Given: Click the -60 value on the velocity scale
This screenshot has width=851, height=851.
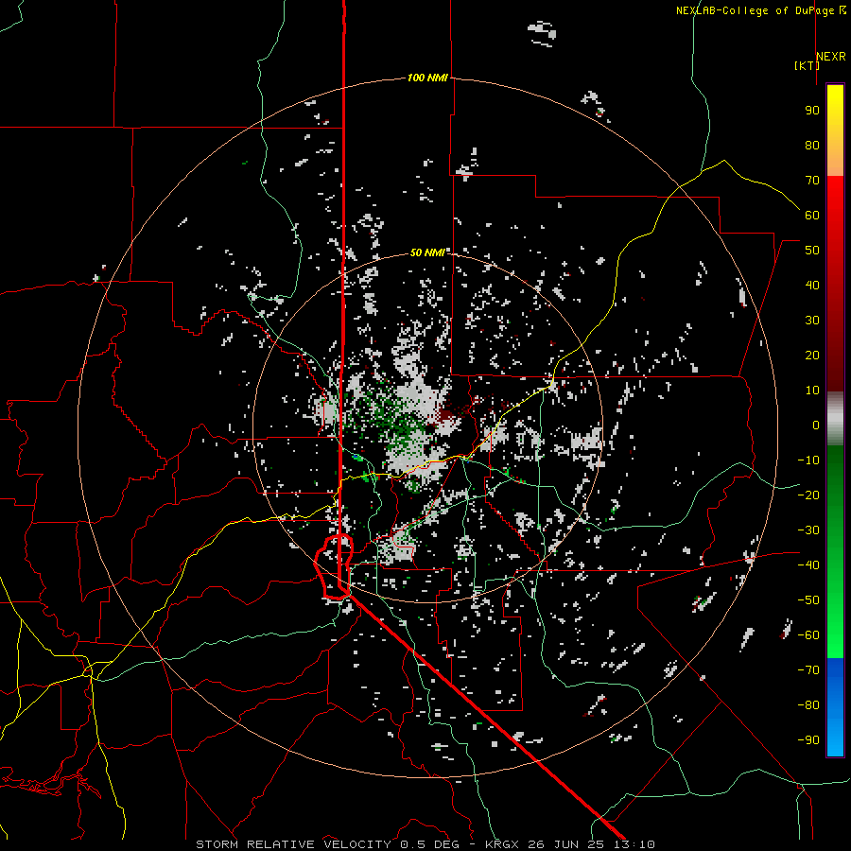Looking at the screenshot, I should click(808, 635).
